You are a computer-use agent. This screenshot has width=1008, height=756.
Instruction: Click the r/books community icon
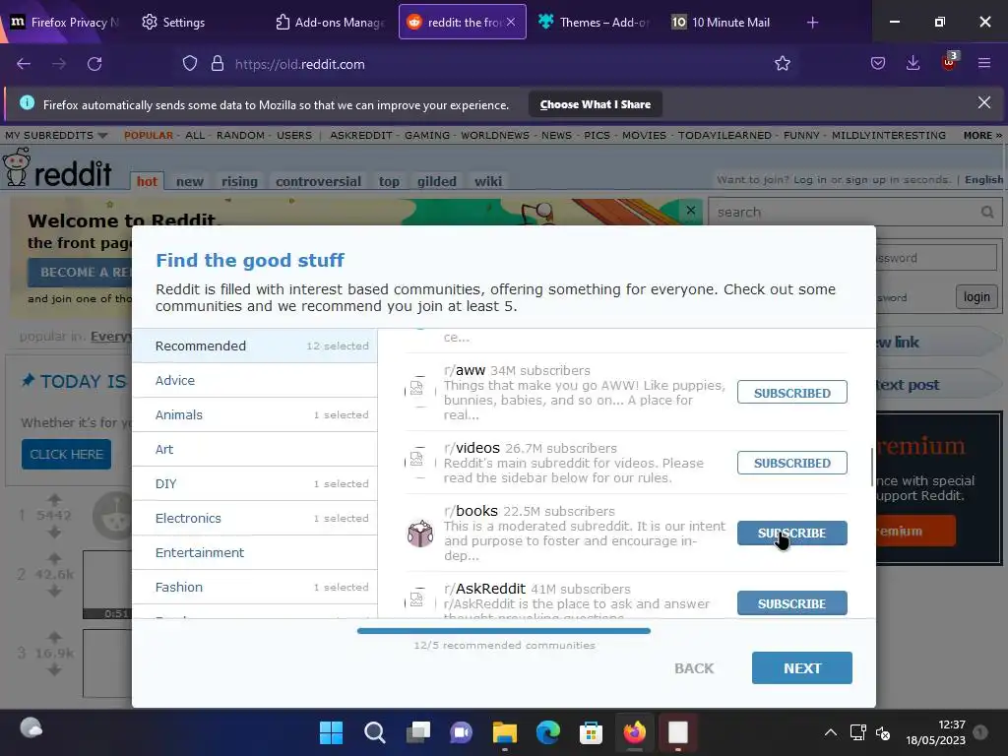point(420,533)
